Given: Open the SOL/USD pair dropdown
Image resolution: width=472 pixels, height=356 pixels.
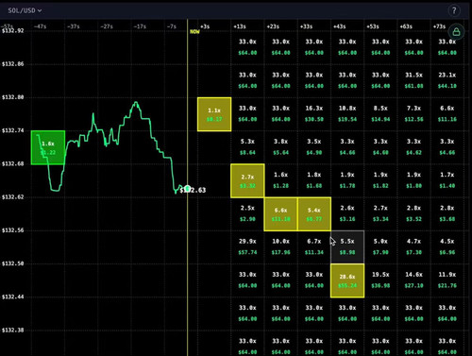Looking at the screenshot, I should 25,10.
